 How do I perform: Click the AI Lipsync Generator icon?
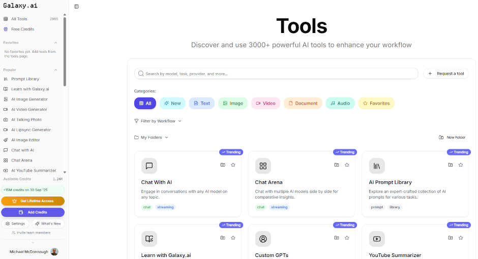pyautogui.click(x=6, y=130)
